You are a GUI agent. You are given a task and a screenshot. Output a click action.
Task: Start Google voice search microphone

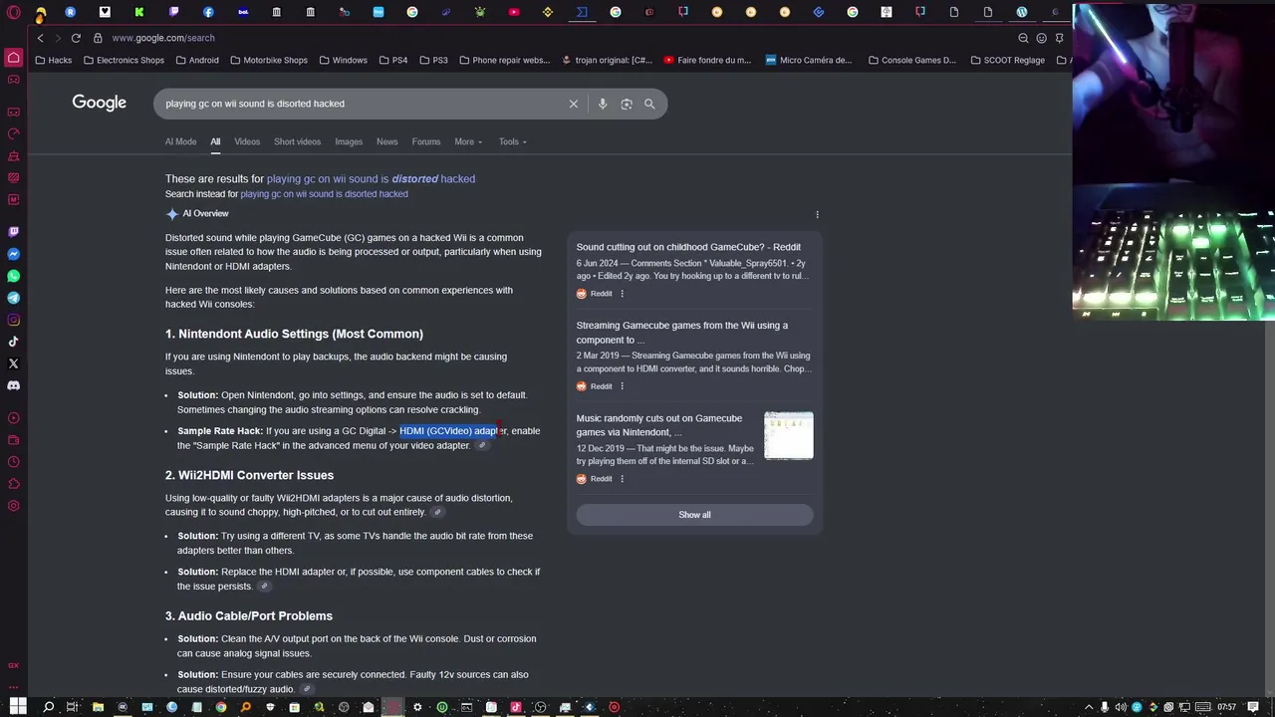coord(603,104)
